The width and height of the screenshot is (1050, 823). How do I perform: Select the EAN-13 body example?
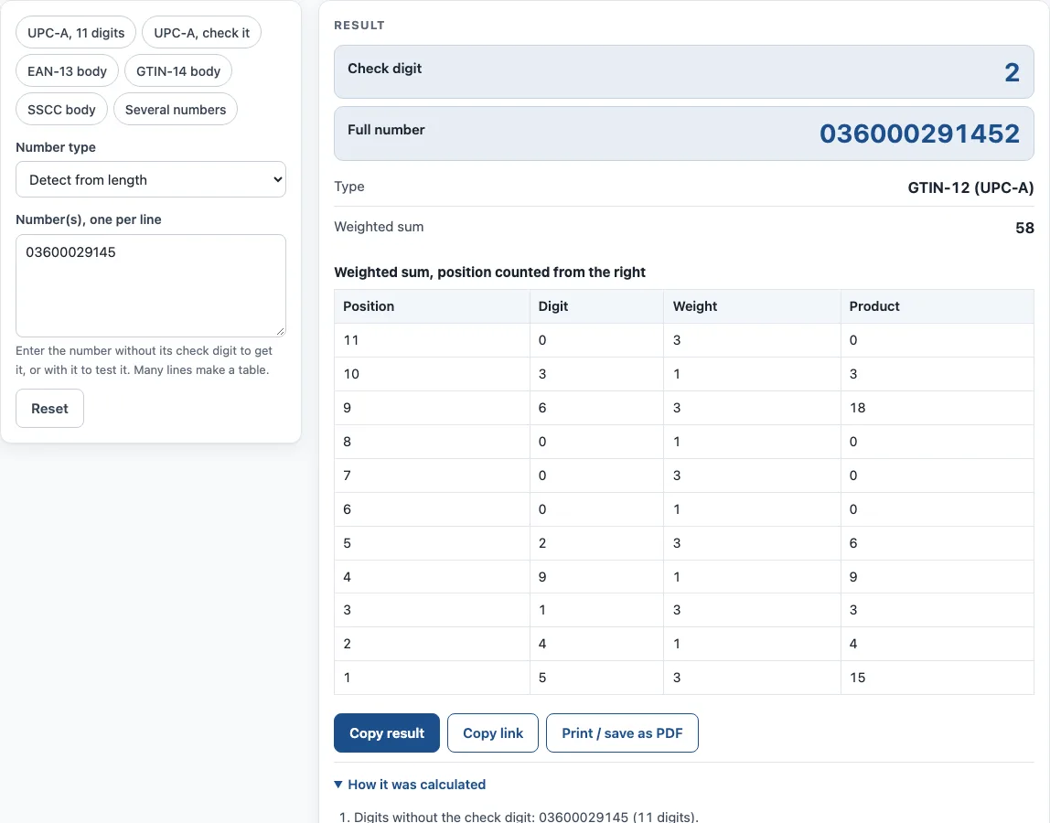coord(67,71)
